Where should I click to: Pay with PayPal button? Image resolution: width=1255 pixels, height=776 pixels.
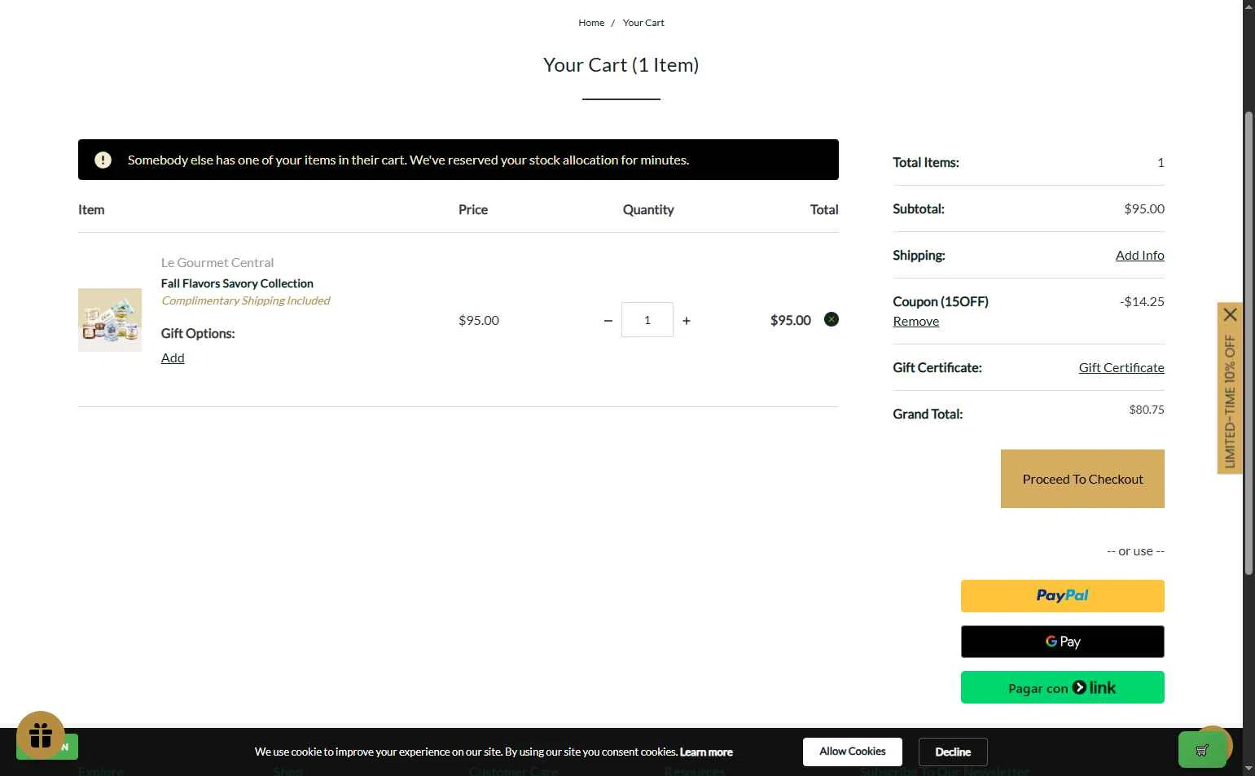1062,596
